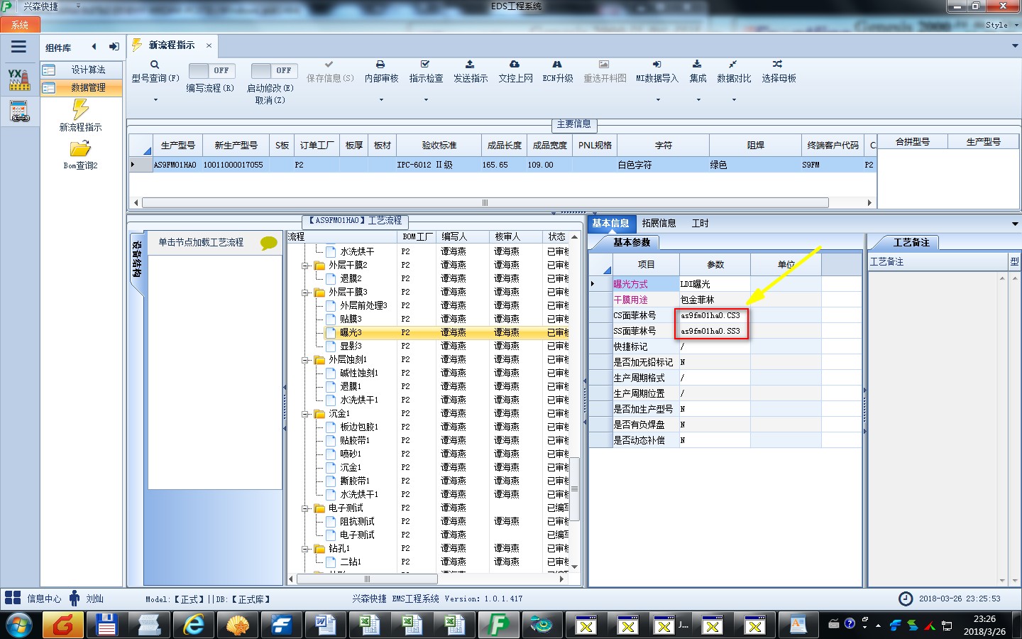1022x639 pixels.
Task: Collapse the 电子测试 tree node
Action: coord(305,508)
